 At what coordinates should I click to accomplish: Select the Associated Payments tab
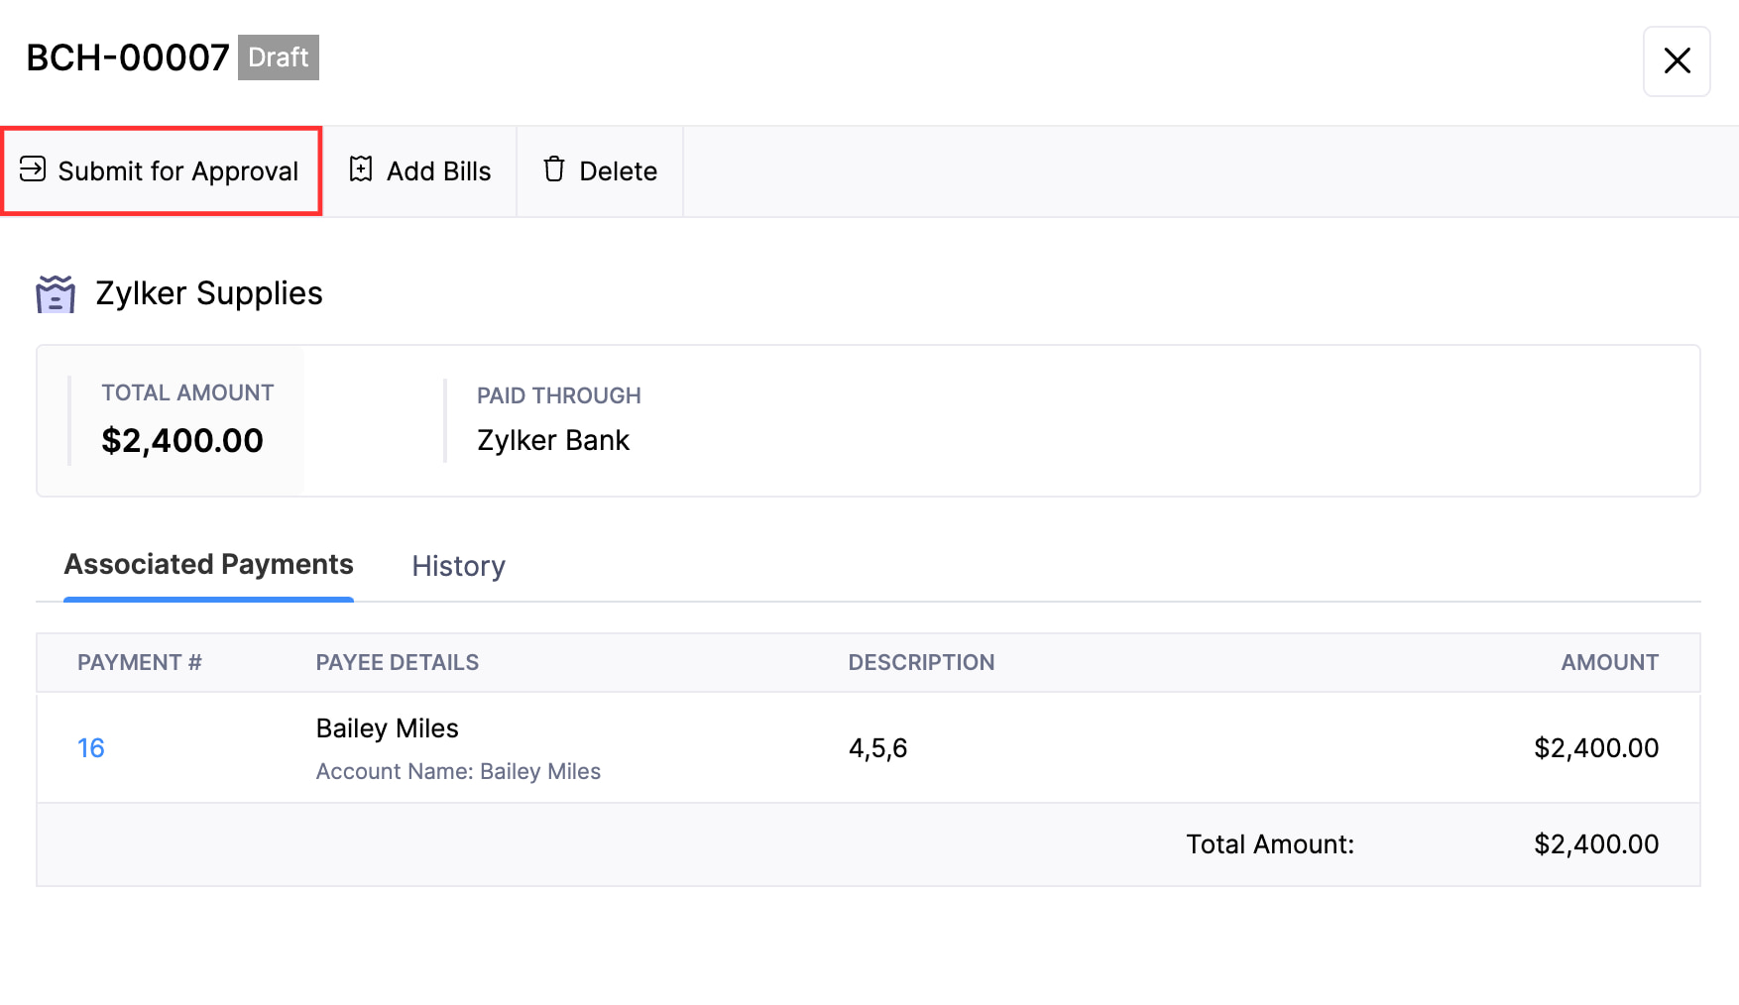(208, 565)
